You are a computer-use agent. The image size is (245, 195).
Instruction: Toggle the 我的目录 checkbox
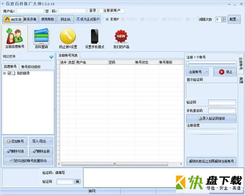click(9, 73)
